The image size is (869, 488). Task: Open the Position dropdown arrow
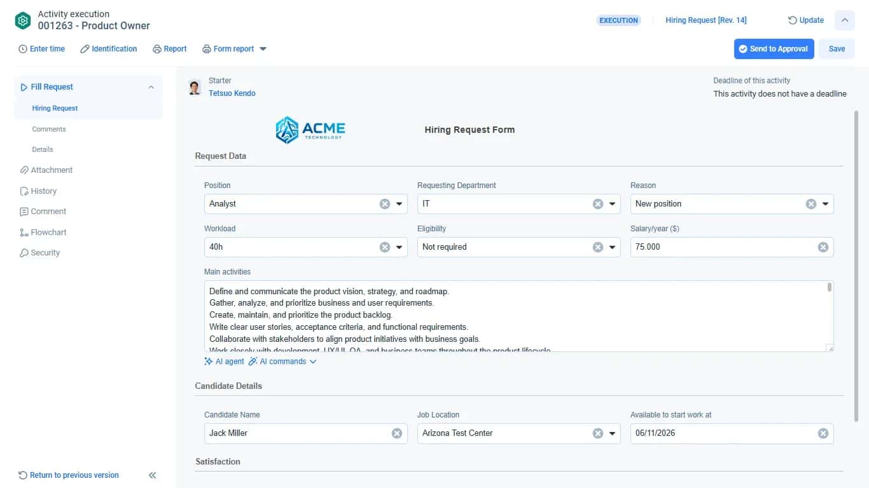400,204
